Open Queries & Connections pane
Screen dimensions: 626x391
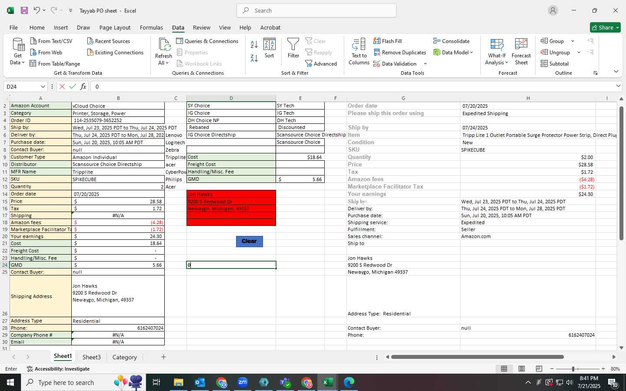[207, 41]
